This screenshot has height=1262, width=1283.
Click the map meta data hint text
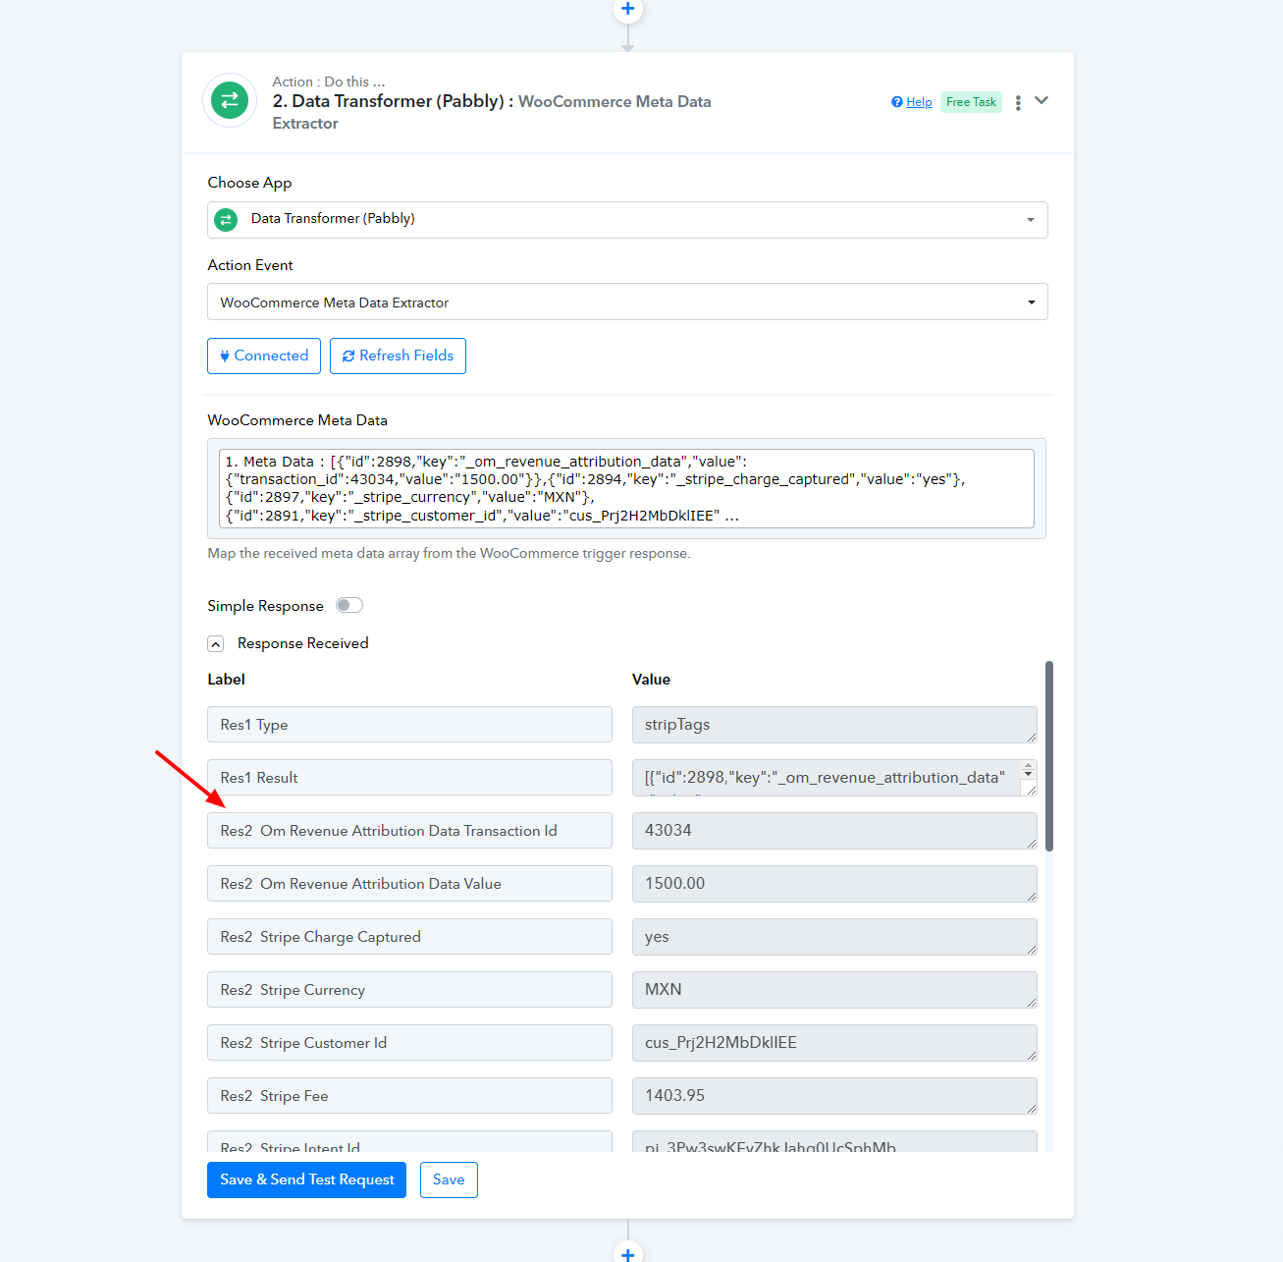449,554
